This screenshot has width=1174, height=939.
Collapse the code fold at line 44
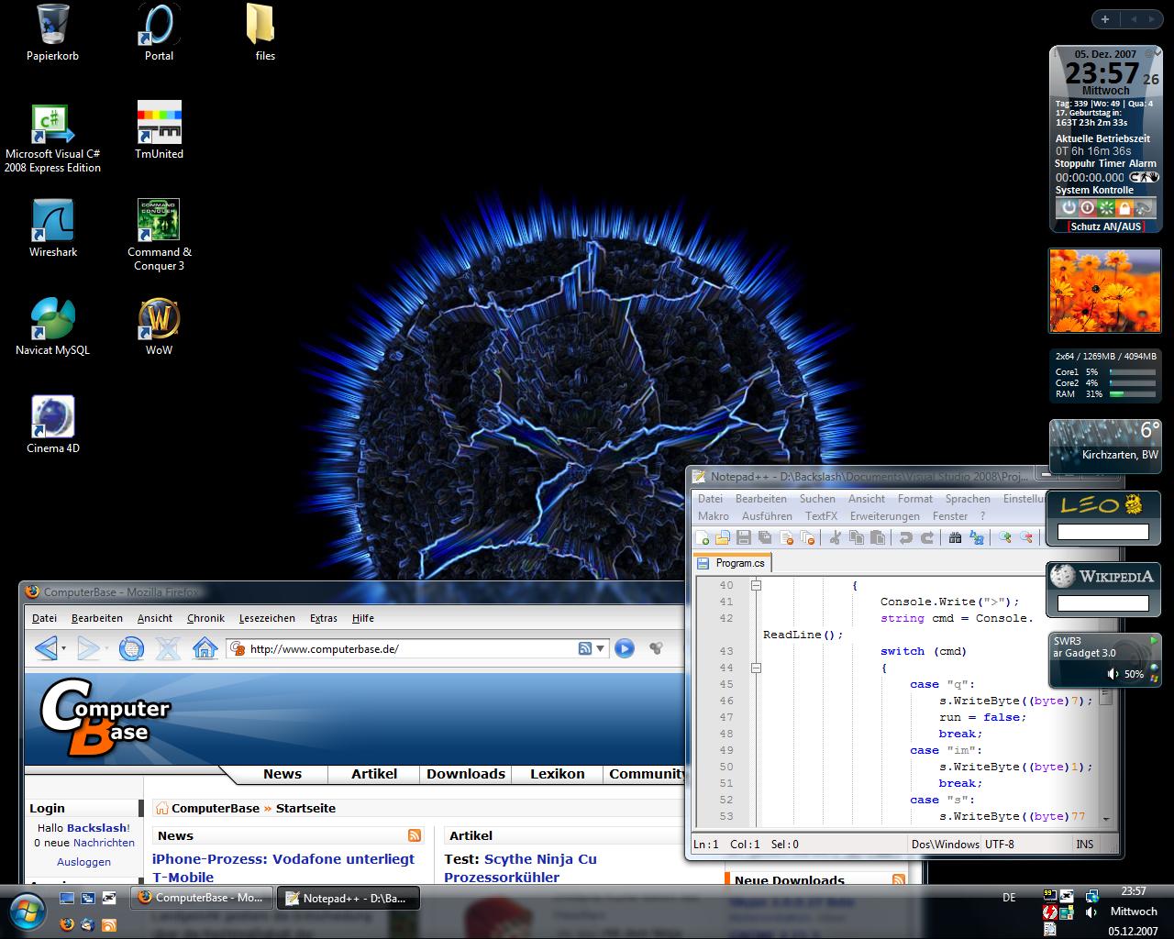coord(756,668)
